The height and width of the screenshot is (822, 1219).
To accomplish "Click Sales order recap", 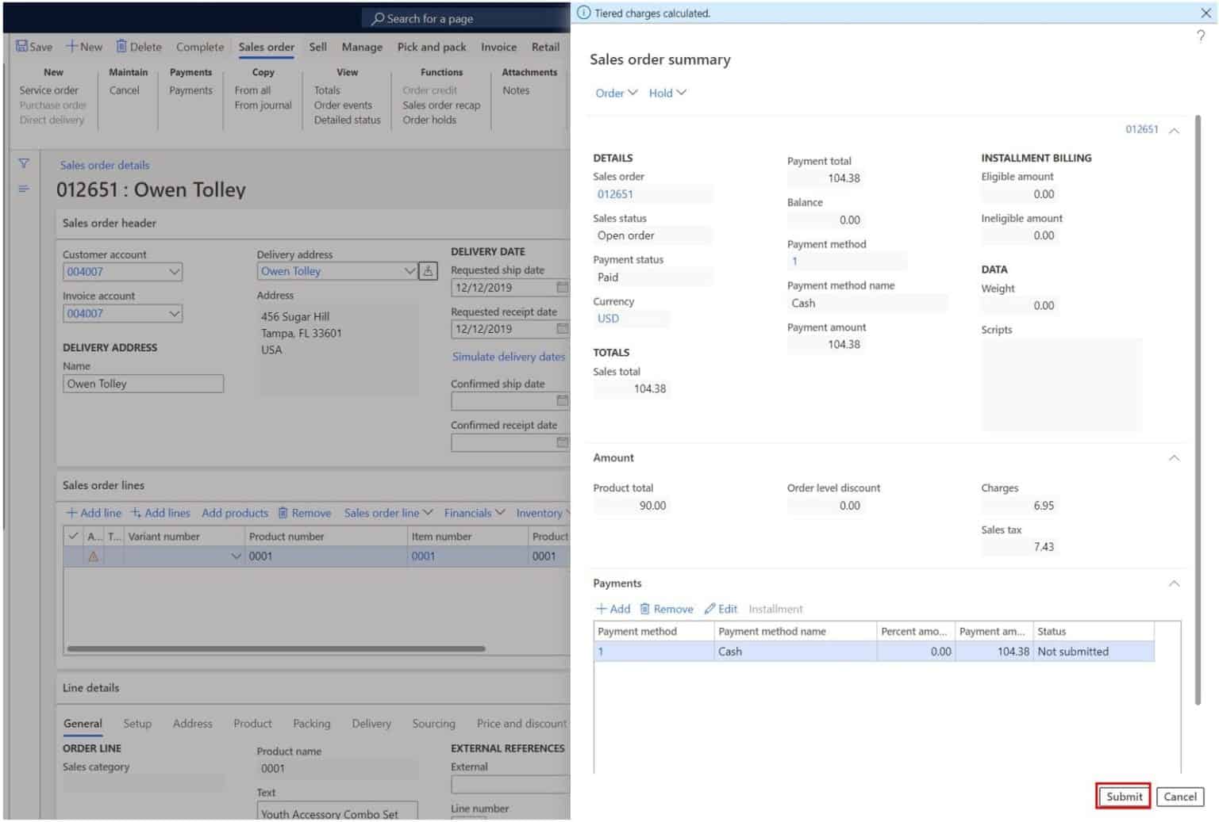I will [441, 105].
